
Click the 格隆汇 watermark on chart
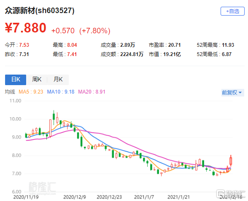tap(42, 188)
